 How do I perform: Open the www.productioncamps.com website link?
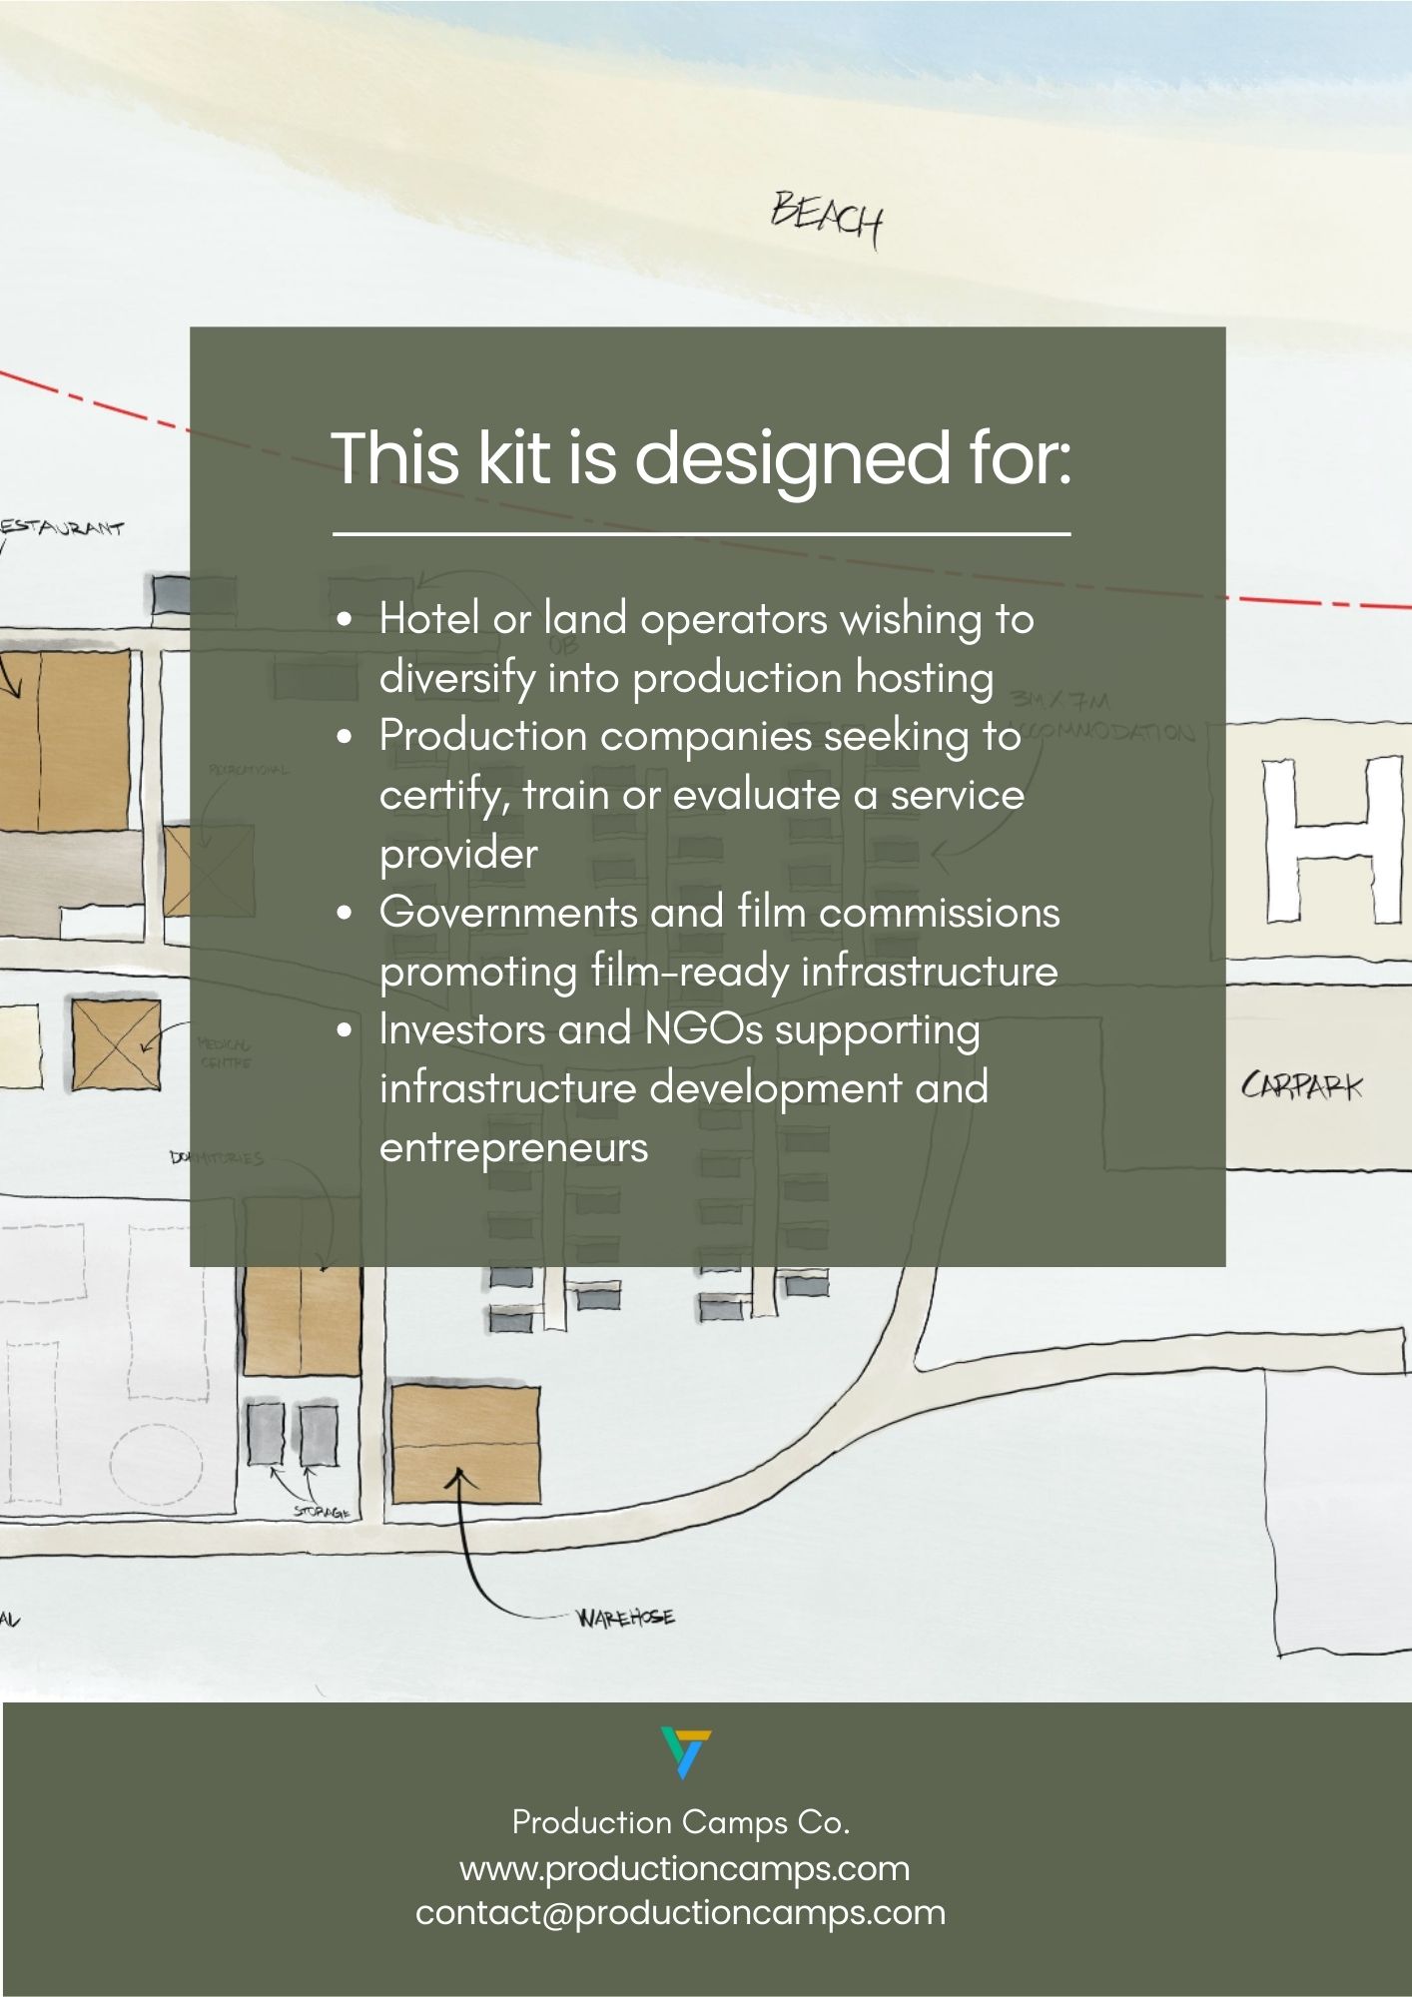684,1867
